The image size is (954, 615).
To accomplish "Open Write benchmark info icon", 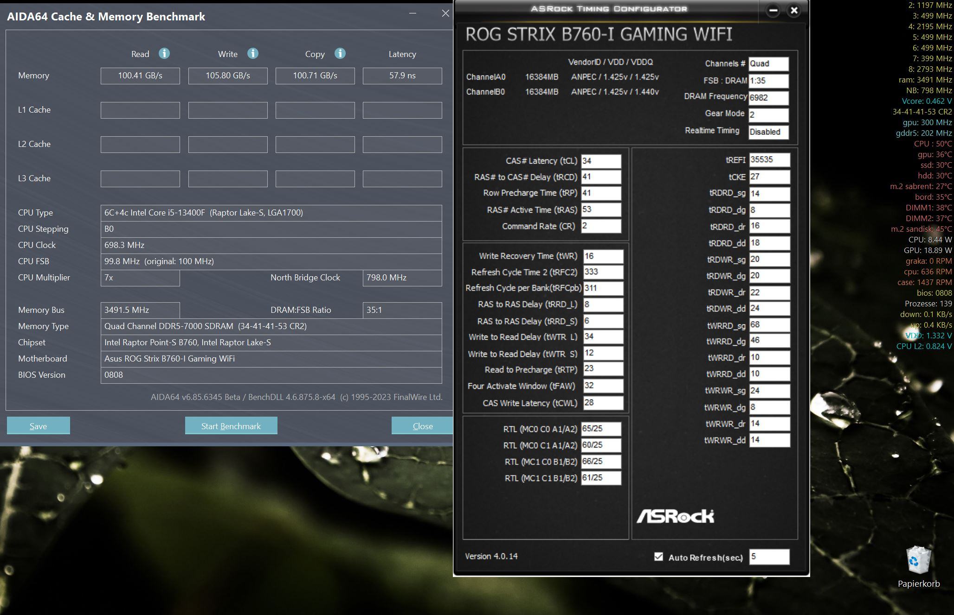I will pos(252,53).
